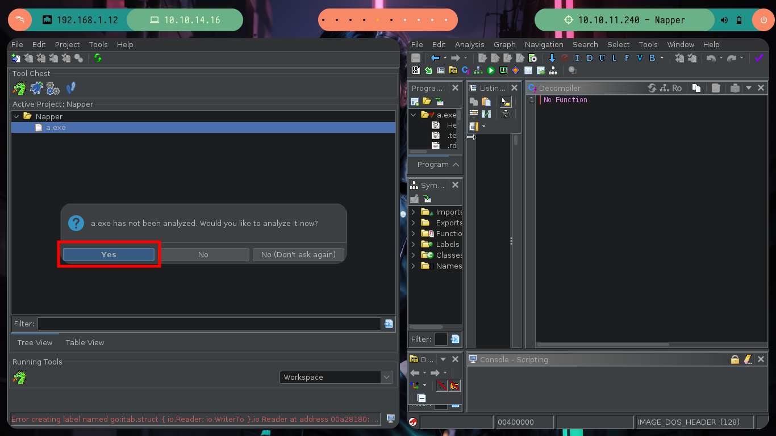776x436 pixels.
Task: Launch the Debugger bug tool in Tool Chest
Action: pyautogui.click(x=36, y=89)
